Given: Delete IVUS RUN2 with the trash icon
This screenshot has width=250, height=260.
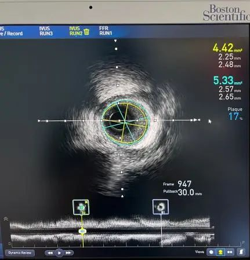Looking at the screenshot, I should point(86,32).
